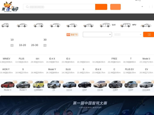Open the beige LS6 car thumbnail
The height and width of the screenshot is (115, 154).
(100, 84)
